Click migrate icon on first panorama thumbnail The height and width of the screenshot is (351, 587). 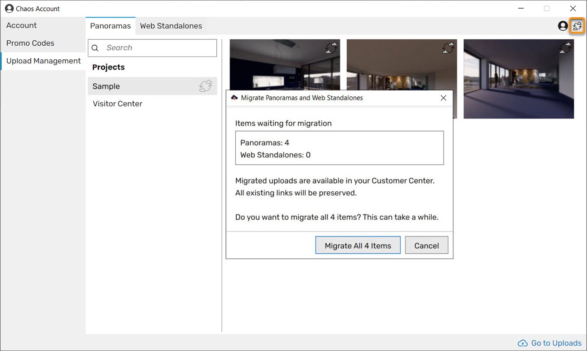(331, 48)
